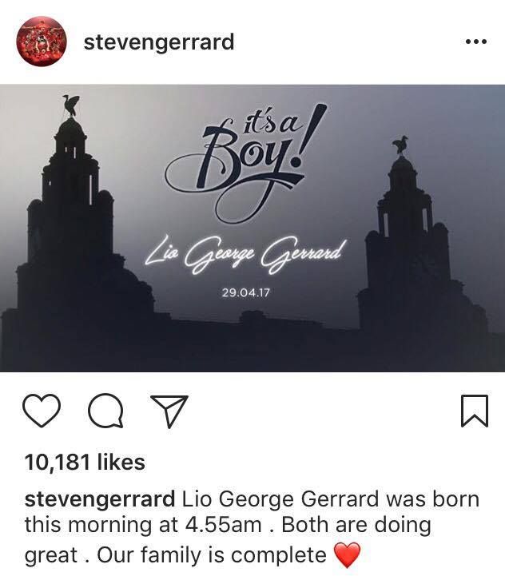Viewport: 505px width, 576px height.
Task: View the list of 10,181 likes
Action: tap(85, 462)
